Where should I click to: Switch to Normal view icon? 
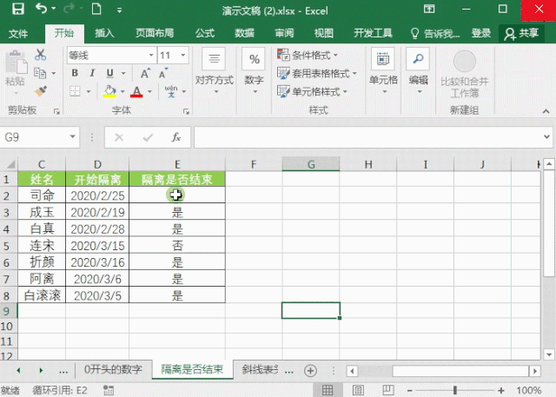[328, 390]
